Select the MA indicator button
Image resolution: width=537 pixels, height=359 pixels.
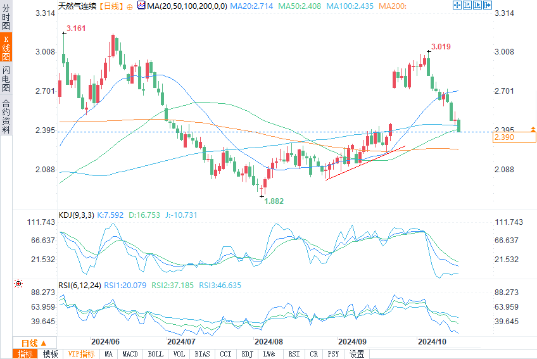pyautogui.click(x=108, y=354)
